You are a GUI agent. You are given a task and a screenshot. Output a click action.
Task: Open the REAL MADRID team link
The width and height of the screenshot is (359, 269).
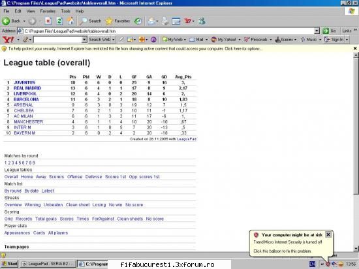(x=27, y=88)
